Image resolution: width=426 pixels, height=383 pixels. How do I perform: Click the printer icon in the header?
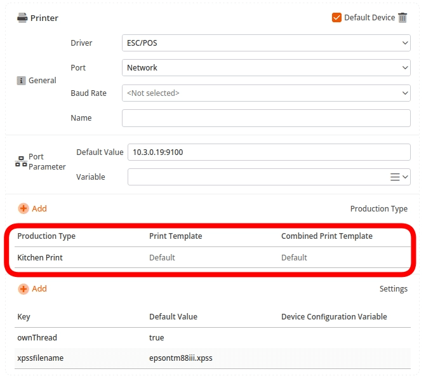click(22, 18)
